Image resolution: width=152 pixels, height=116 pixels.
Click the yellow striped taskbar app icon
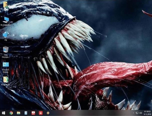click(48, 113)
